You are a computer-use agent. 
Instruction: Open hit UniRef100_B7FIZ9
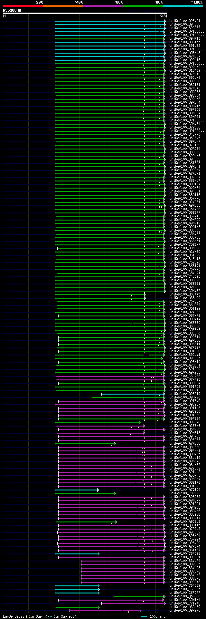pos(185,145)
